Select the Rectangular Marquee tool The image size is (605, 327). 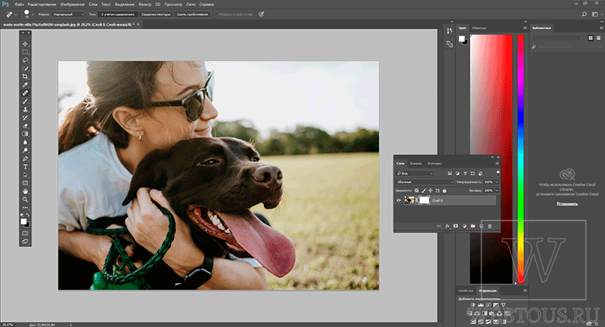(25, 52)
